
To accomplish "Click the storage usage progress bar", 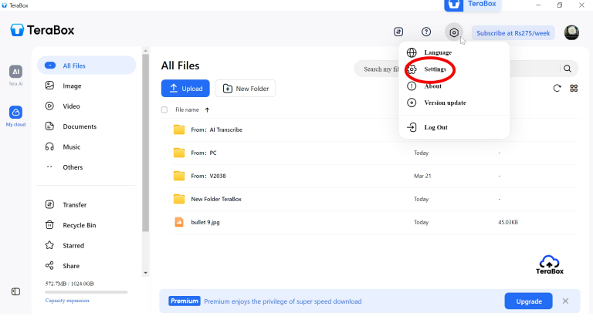I will pyautogui.click(x=86, y=292).
